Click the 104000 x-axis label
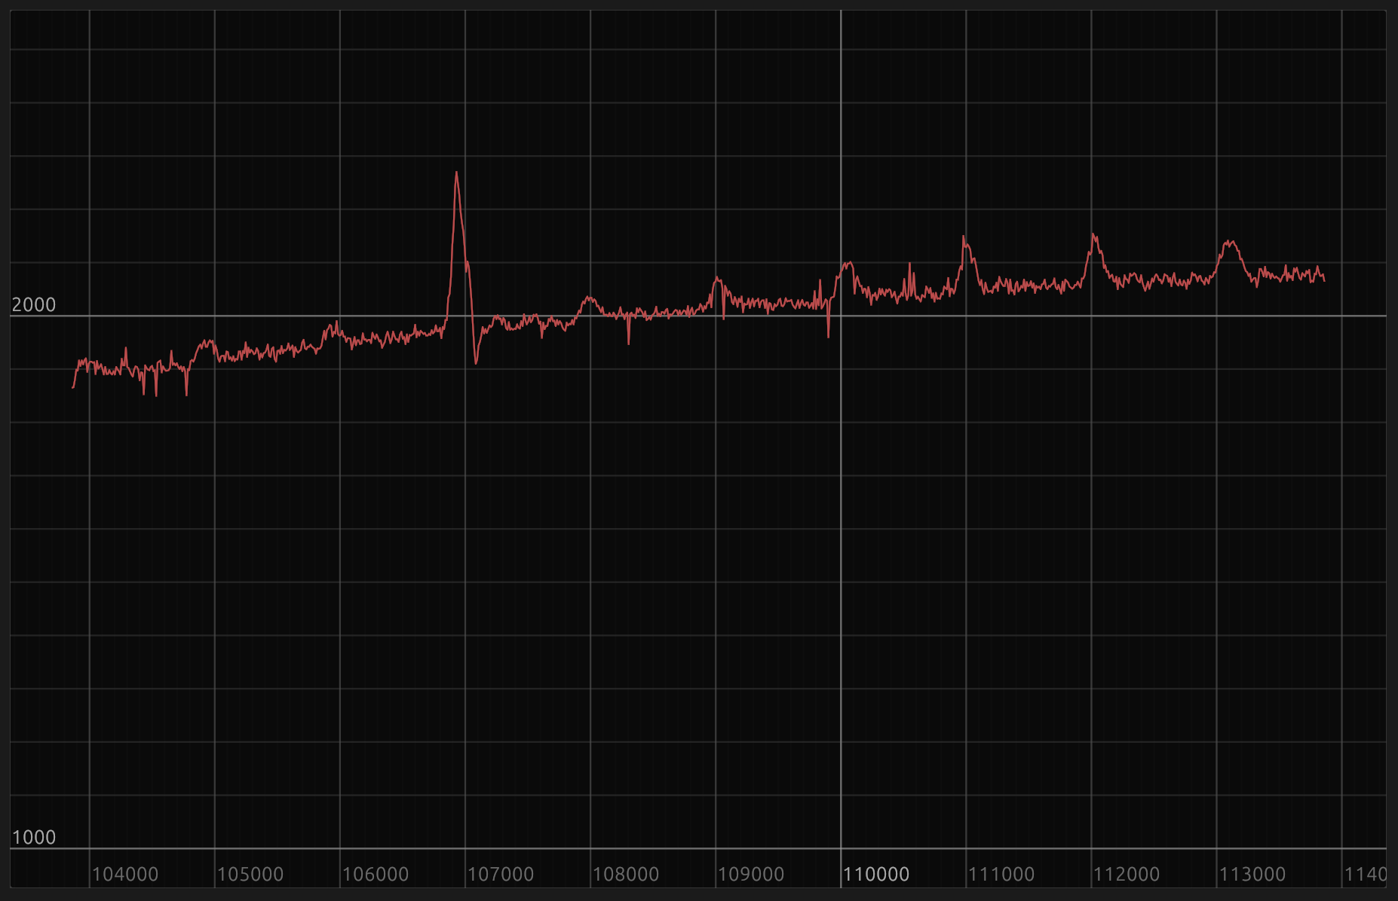 (x=125, y=875)
